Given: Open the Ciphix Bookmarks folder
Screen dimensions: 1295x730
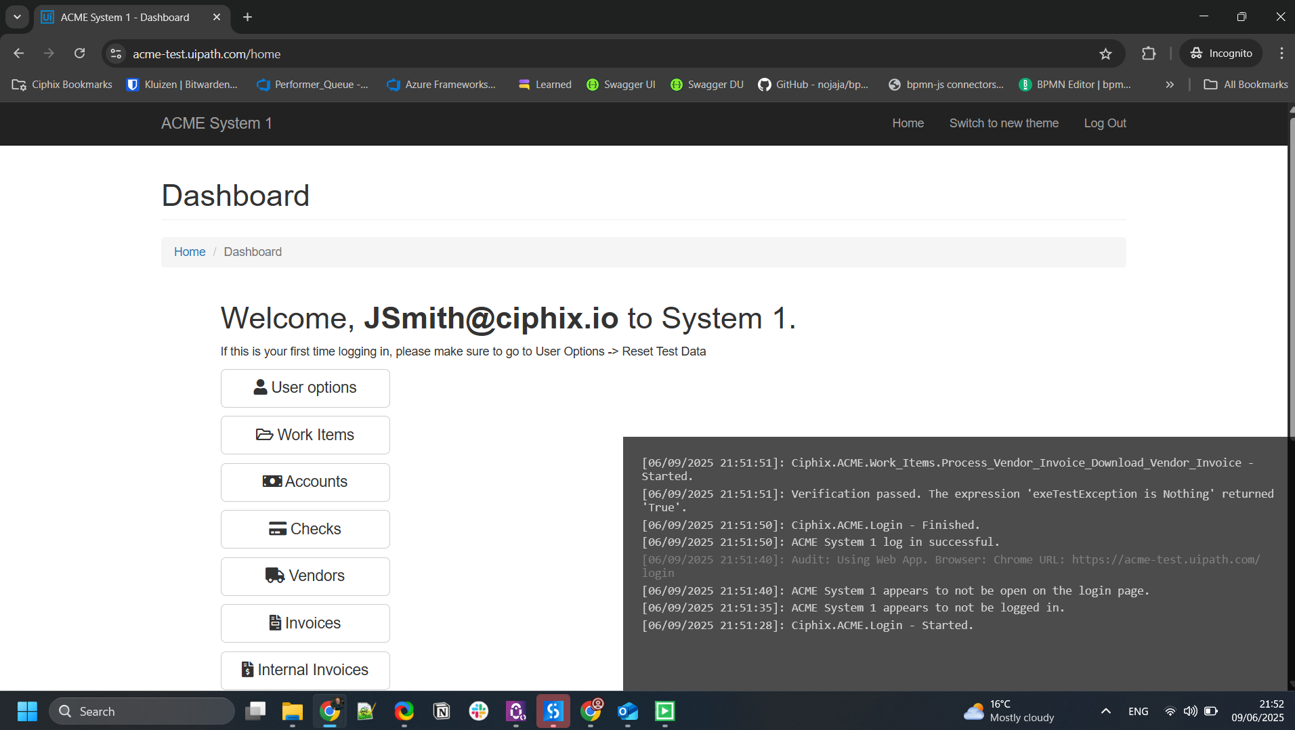Looking at the screenshot, I should 62,85.
